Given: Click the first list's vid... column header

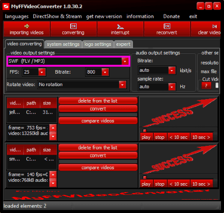Looking at the screenshot, I should click(15, 103).
